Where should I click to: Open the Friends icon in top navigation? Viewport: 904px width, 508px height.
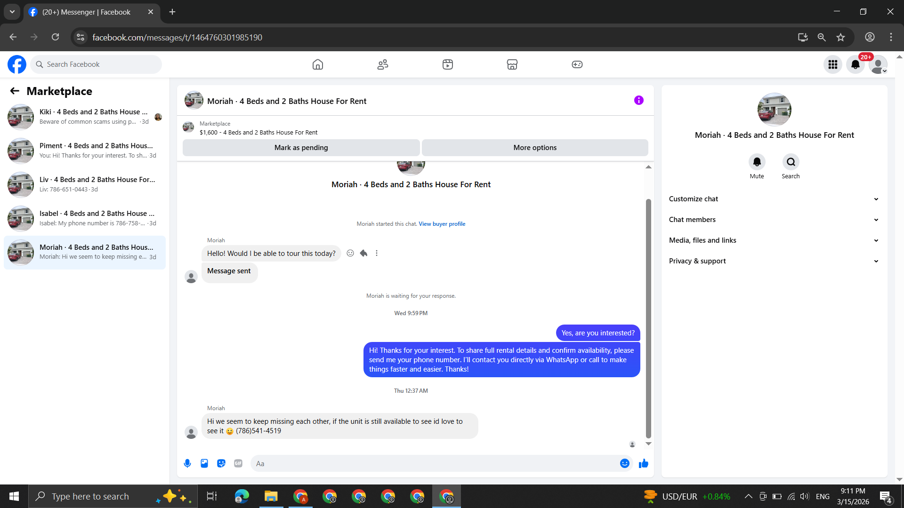pos(383,64)
